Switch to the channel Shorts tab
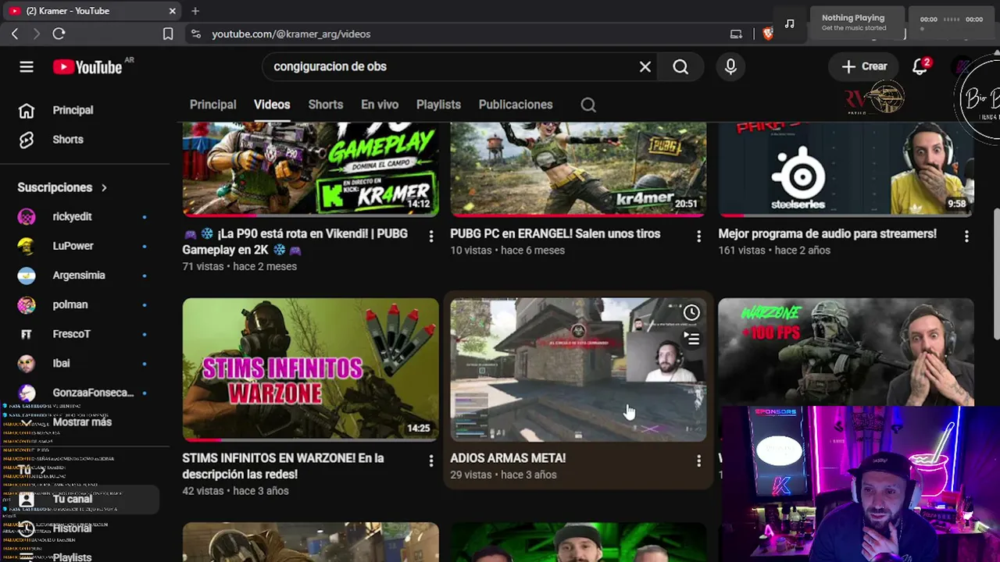The width and height of the screenshot is (1000, 562). pyautogui.click(x=326, y=105)
